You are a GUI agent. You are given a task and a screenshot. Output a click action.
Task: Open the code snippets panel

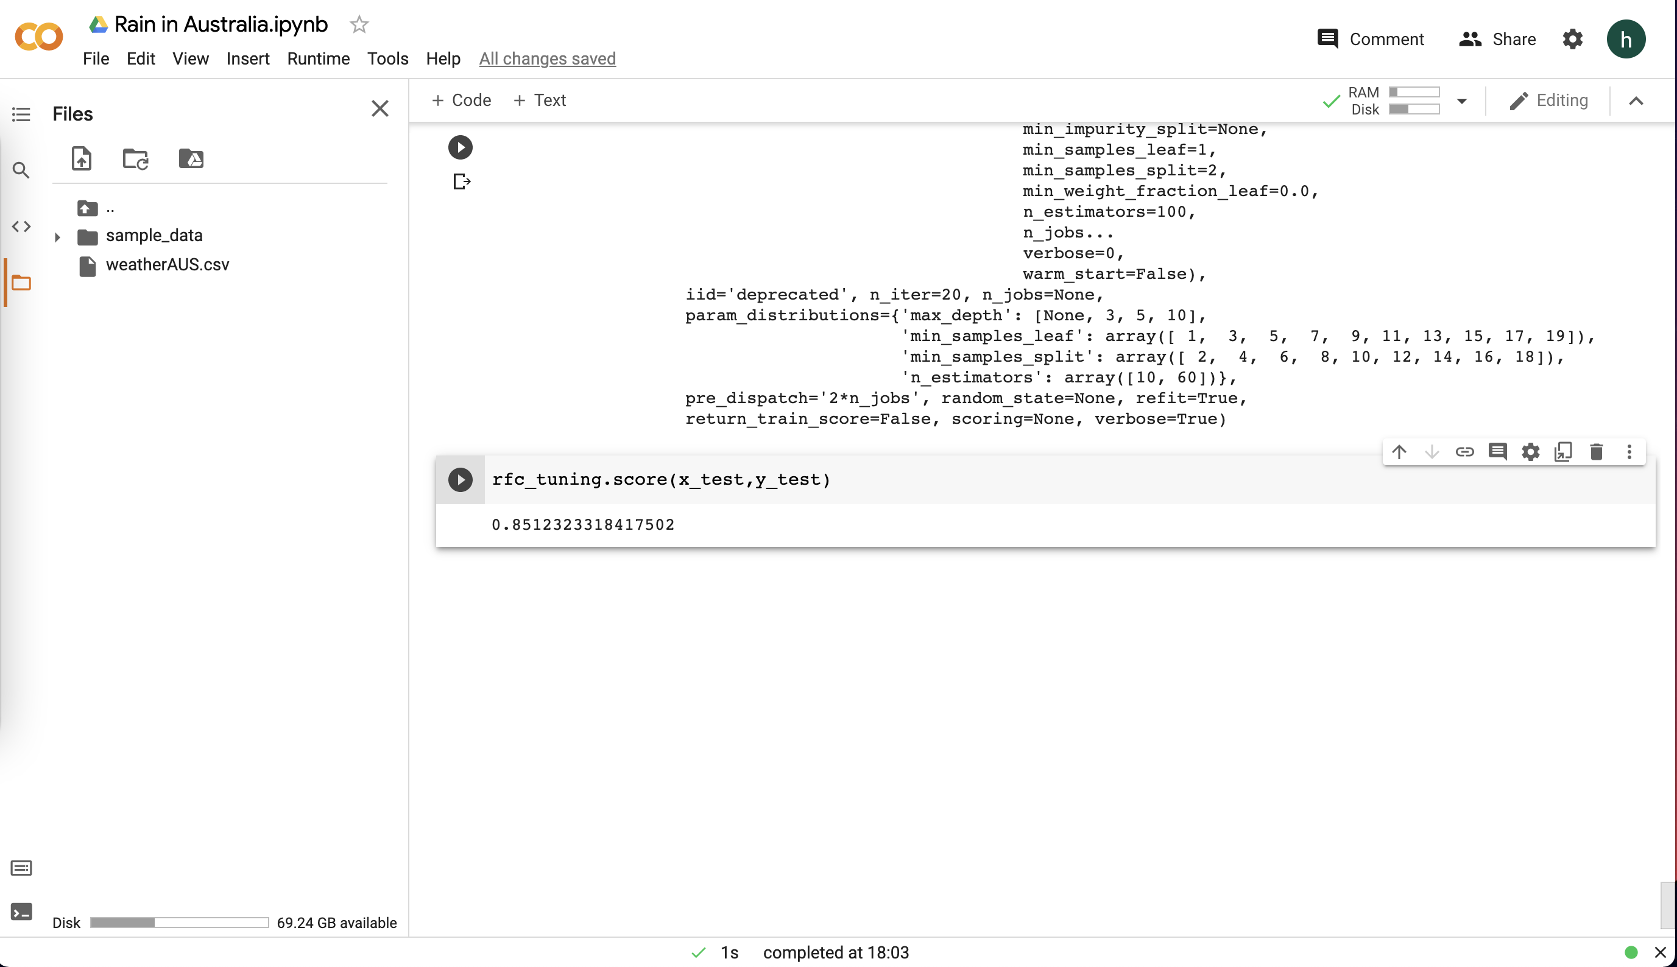point(21,227)
